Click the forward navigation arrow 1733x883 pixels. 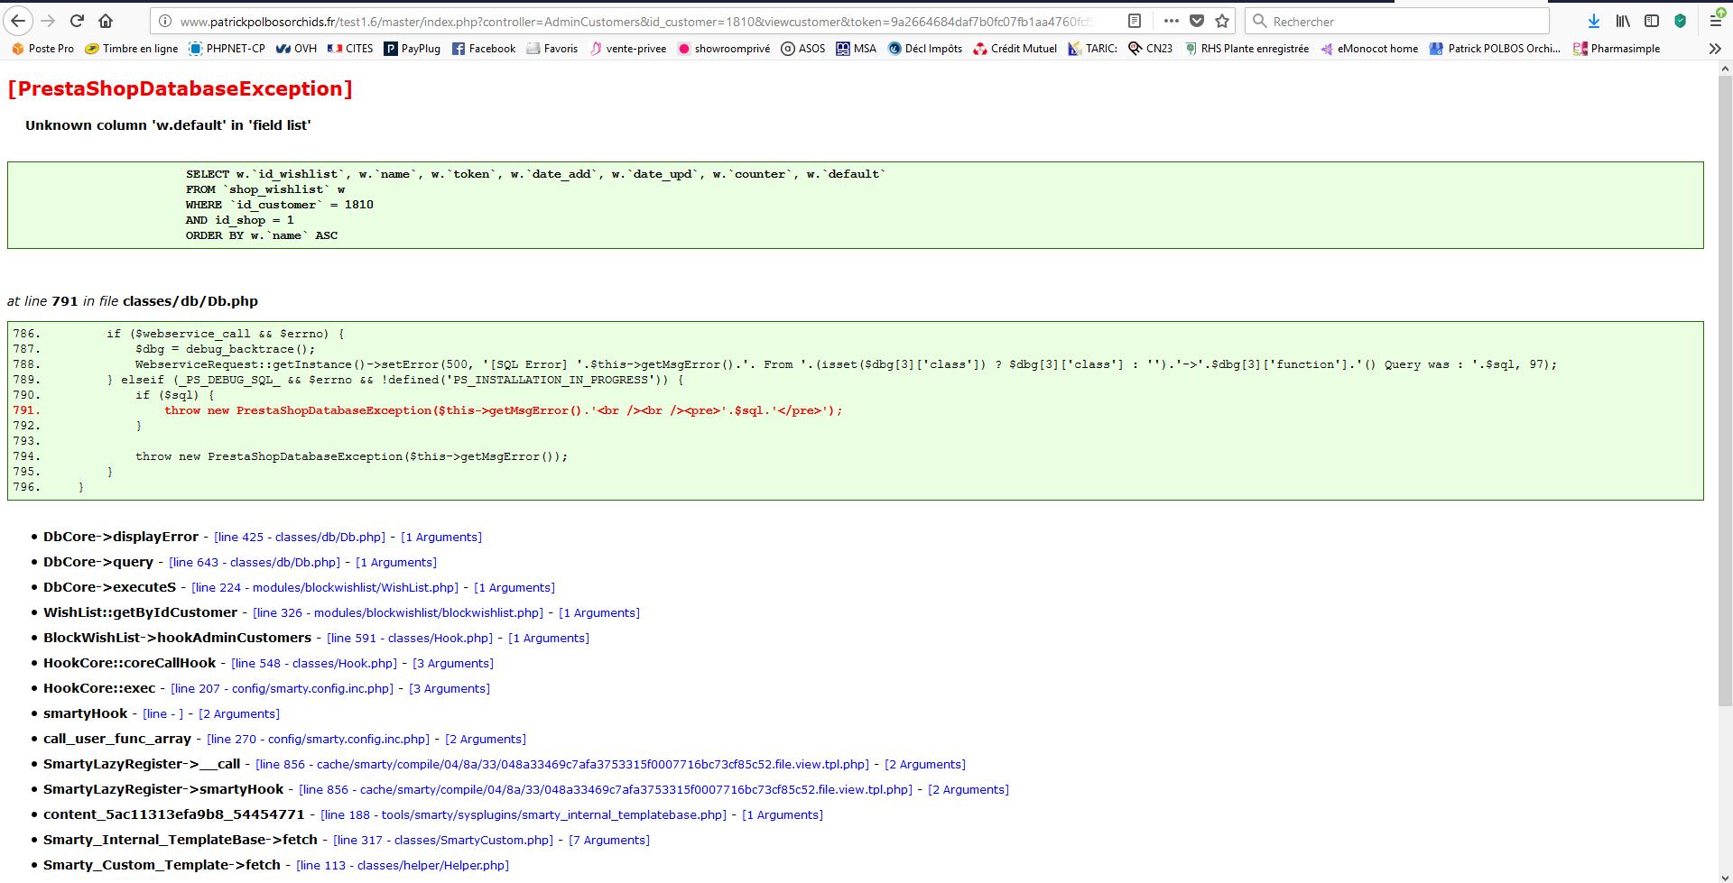click(x=48, y=21)
